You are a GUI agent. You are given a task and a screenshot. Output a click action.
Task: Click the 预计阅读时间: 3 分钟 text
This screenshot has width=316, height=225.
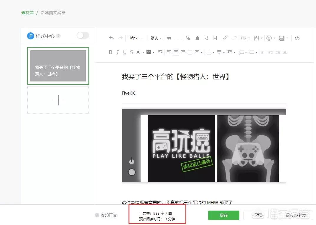click(x=157, y=219)
